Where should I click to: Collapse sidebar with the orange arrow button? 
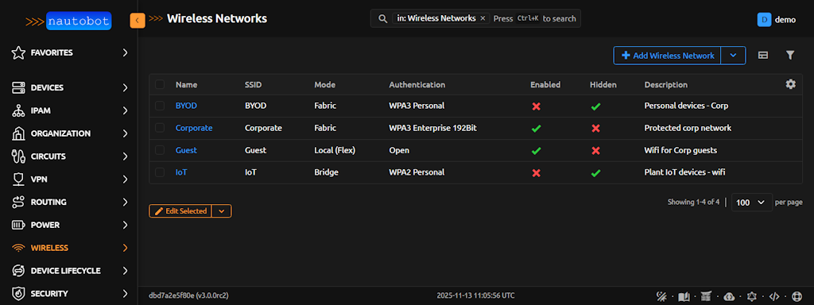click(137, 20)
